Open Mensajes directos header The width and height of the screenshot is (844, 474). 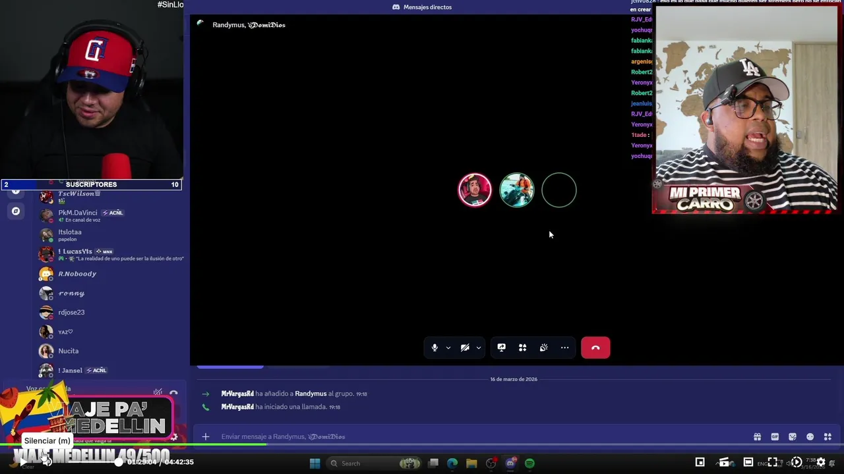(x=422, y=7)
